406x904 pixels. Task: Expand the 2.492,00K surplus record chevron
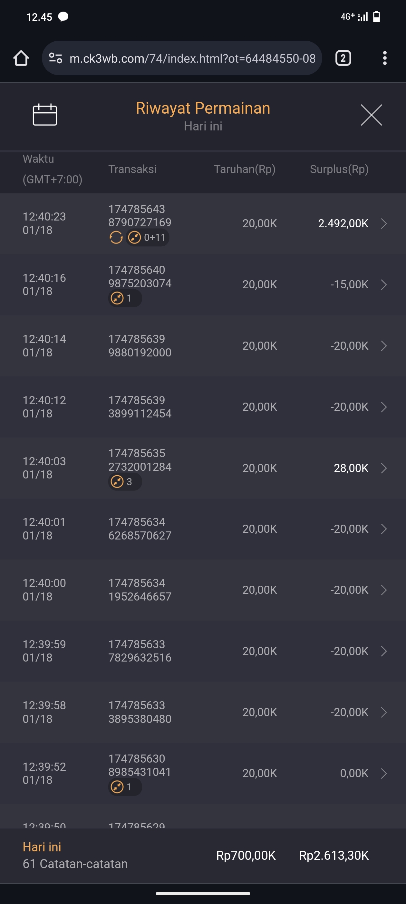[384, 223]
